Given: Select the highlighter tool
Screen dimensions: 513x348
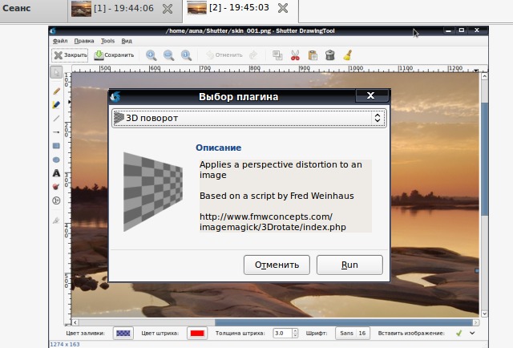Looking at the screenshot, I should tap(56, 105).
